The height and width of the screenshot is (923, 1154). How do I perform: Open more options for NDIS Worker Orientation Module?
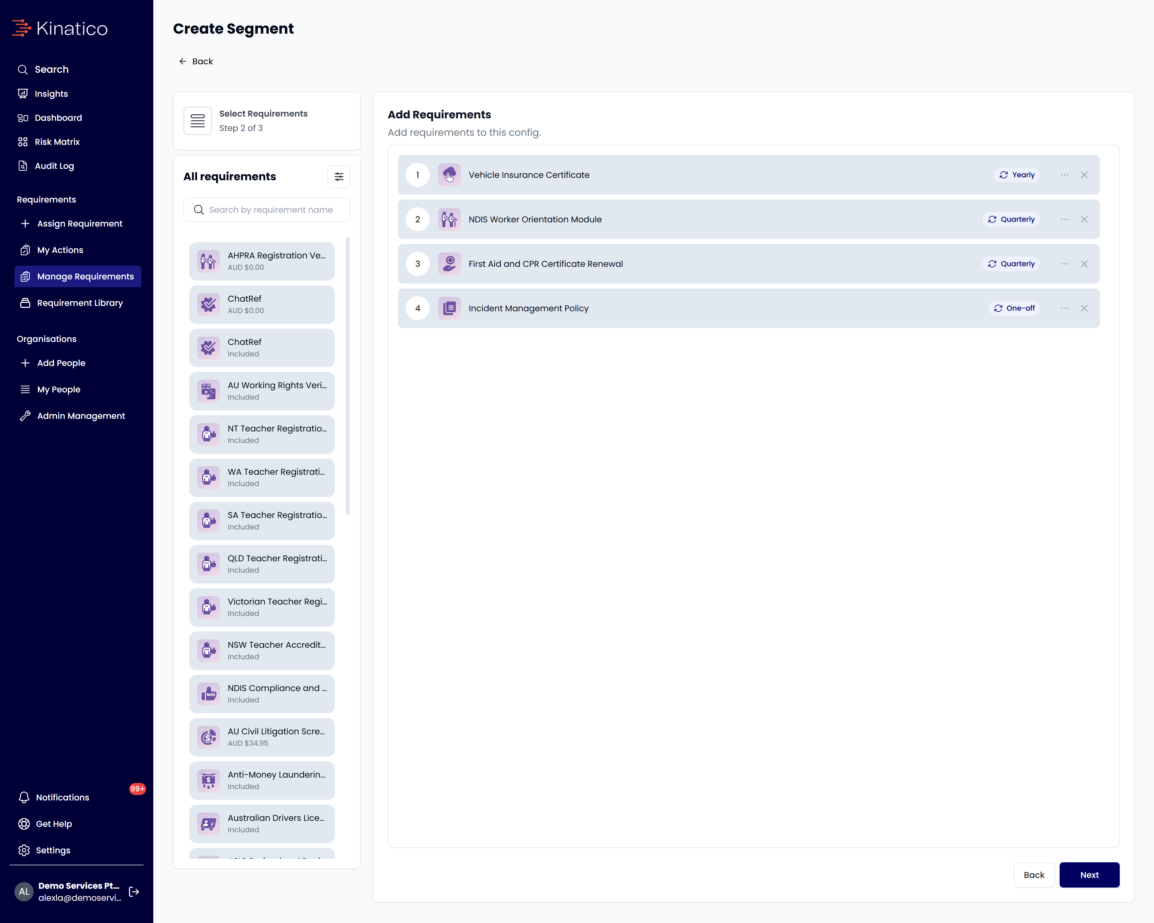pos(1065,219)
